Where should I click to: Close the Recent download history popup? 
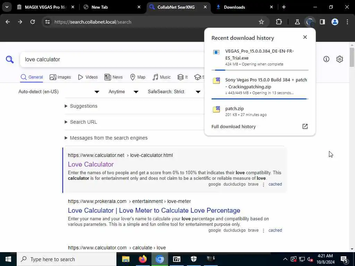tap(305, 37)
